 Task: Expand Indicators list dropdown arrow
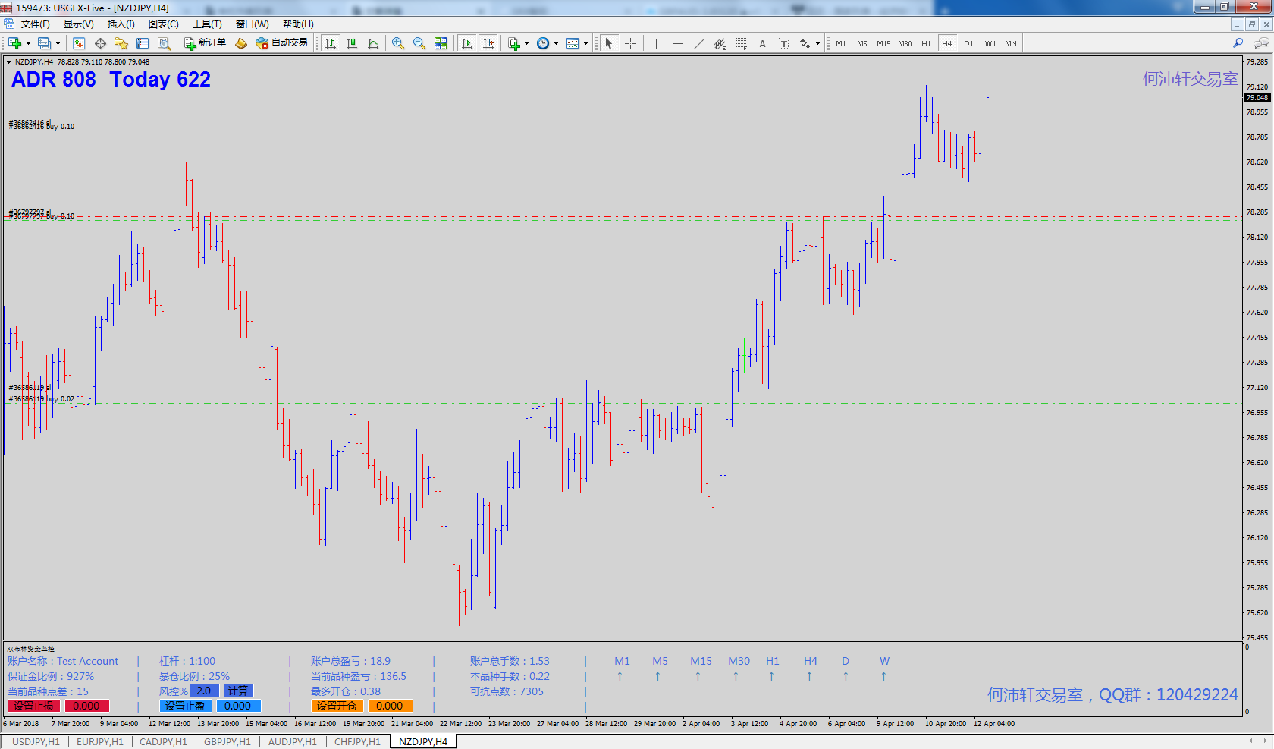(x=526, y=44)
